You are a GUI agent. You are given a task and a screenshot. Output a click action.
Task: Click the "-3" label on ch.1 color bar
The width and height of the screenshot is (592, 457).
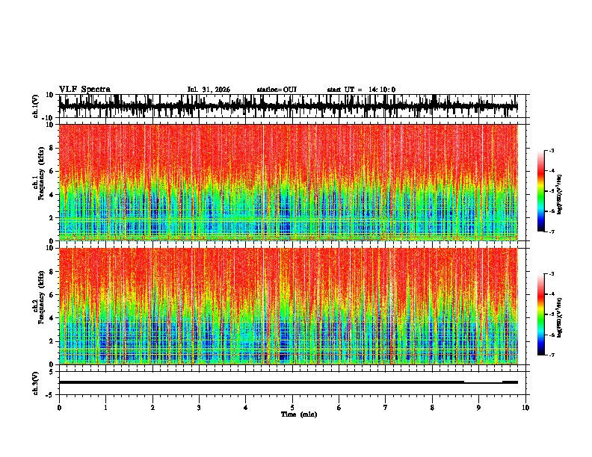551,150
